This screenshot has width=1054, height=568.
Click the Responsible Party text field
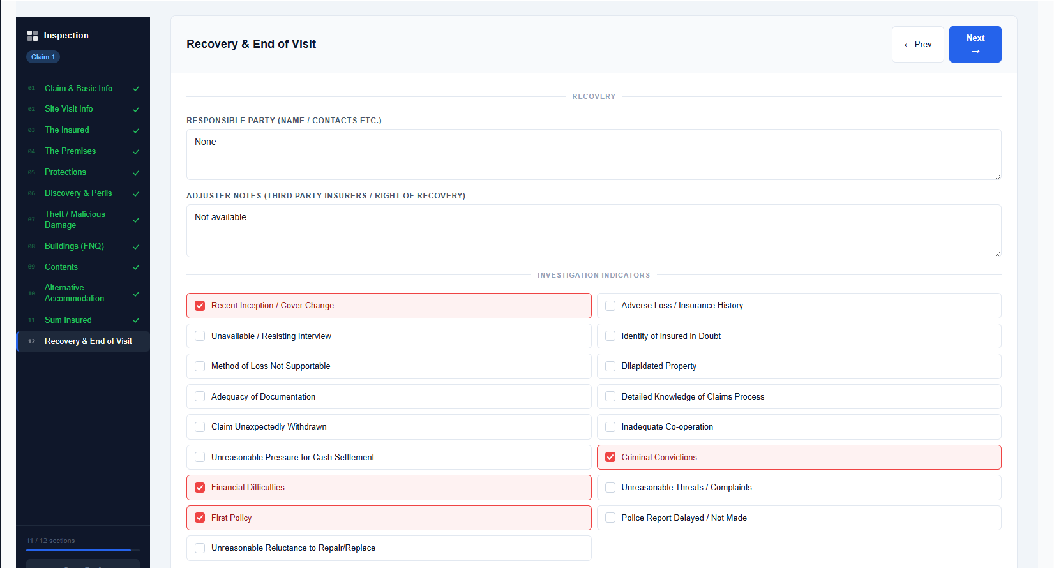point(594,154)
